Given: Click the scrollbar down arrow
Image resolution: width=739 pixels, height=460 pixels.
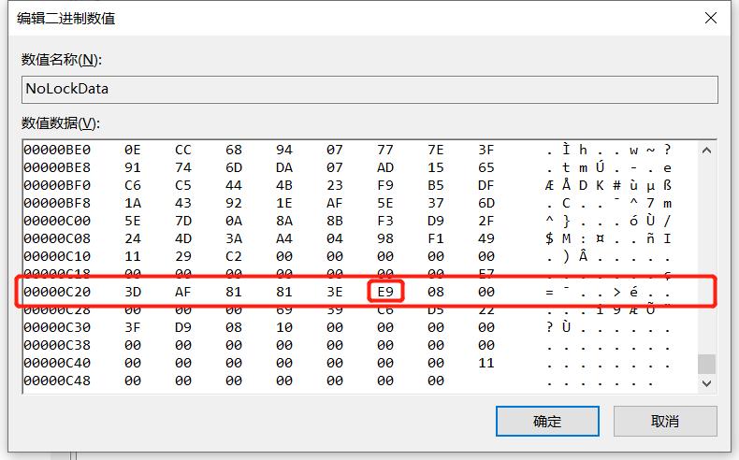Looking at the screenshot, I should (x=706, y=382).
